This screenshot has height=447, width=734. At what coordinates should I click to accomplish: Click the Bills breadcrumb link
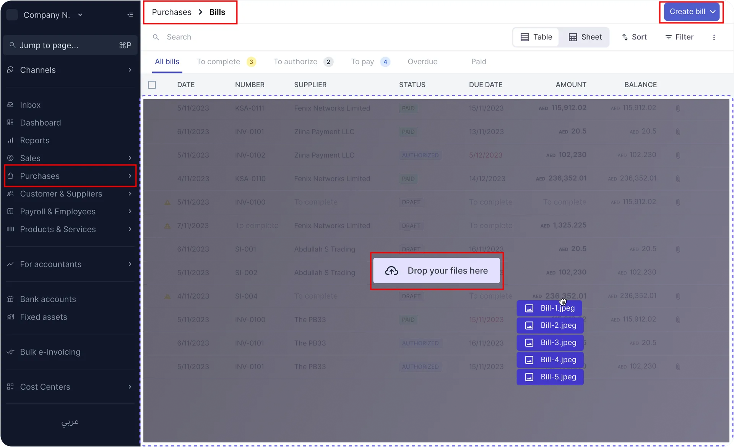coord(217,12)
